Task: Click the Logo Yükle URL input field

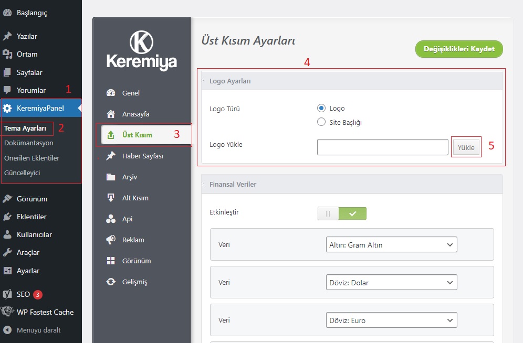Action: [383, 147]
